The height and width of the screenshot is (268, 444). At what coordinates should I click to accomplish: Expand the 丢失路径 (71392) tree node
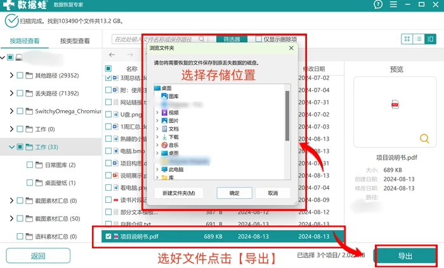11,93
